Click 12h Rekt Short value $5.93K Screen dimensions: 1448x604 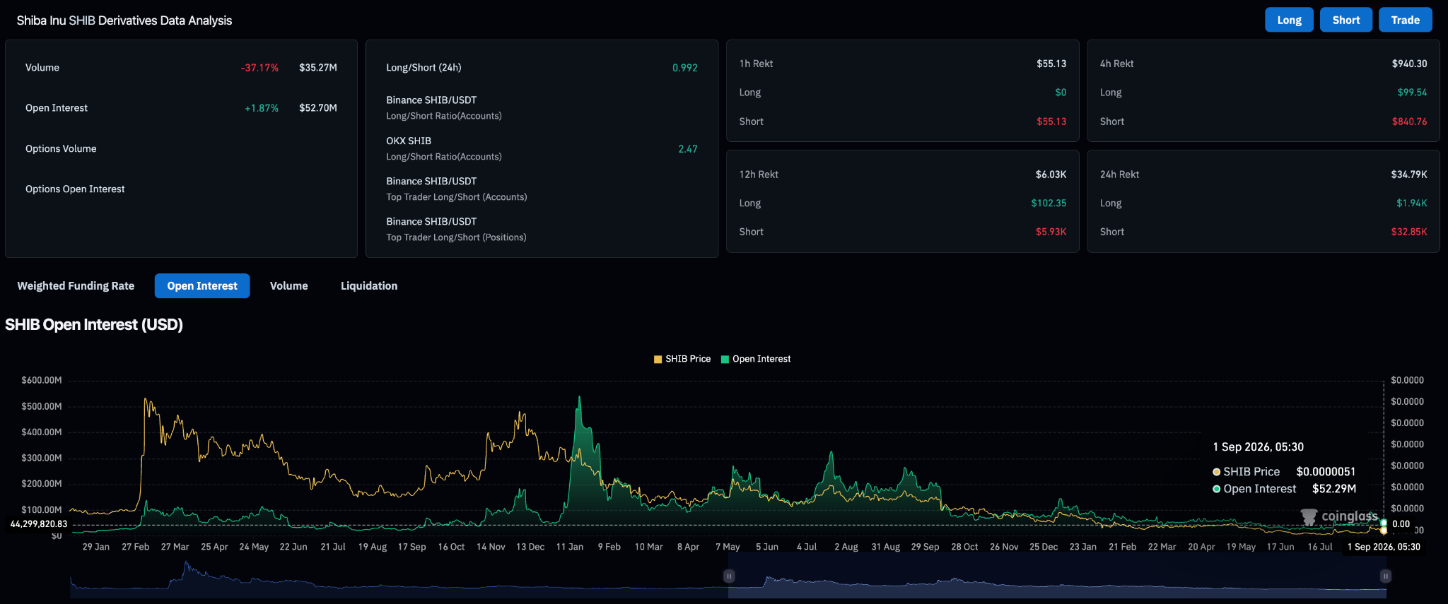(x=1051, y=232)
